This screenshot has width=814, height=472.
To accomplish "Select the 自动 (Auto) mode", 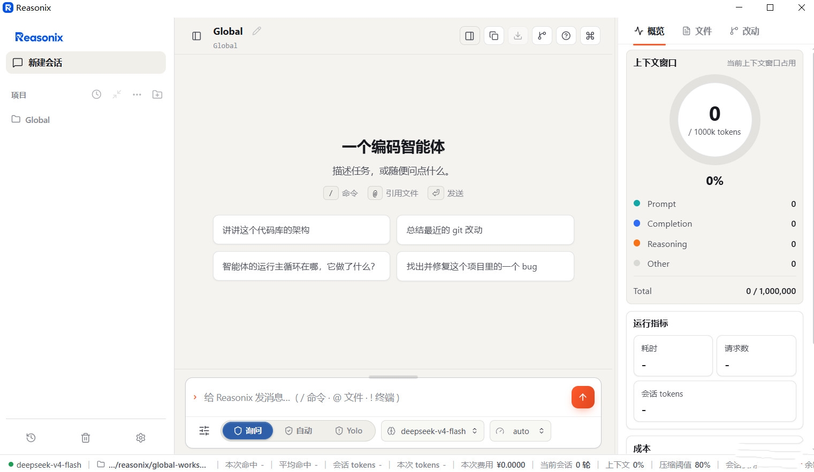I will click(299, 431).
